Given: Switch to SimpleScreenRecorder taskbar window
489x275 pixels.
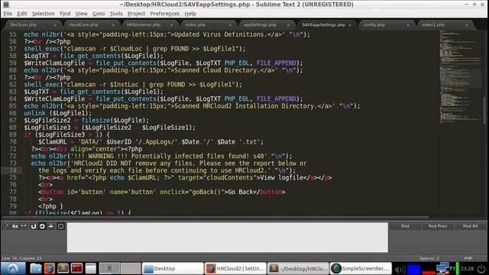Looking at the screenshot, I should point(361,268).
